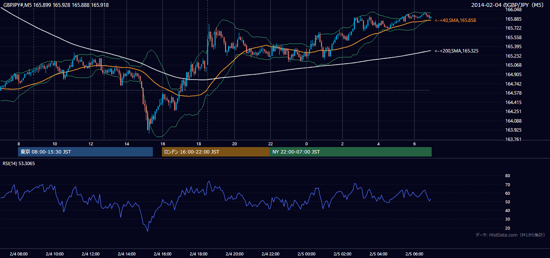Click the 2/4 16:00 date axis label

click(x=162, y=254)
